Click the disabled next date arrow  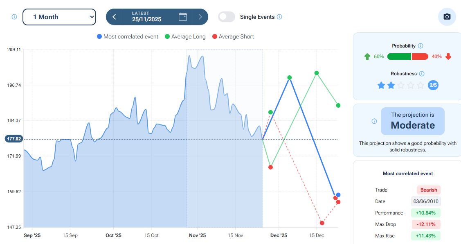(x=200, y=17)
